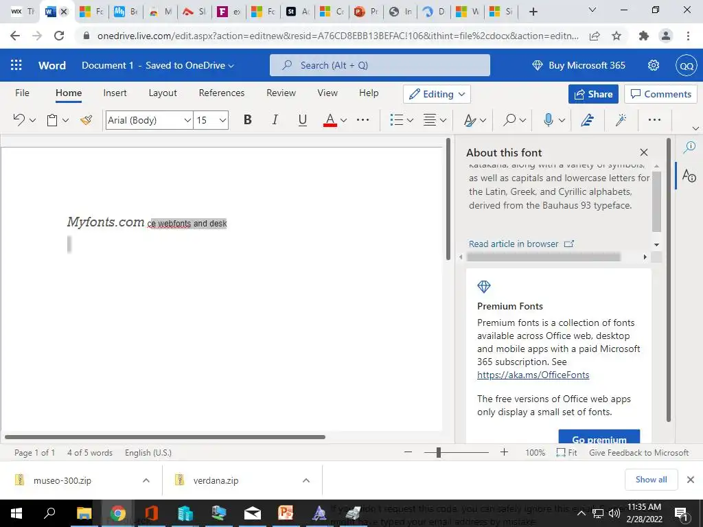Open the Styles icon
The width and height of the screenshot is (703, 527).
pos(470,120)
